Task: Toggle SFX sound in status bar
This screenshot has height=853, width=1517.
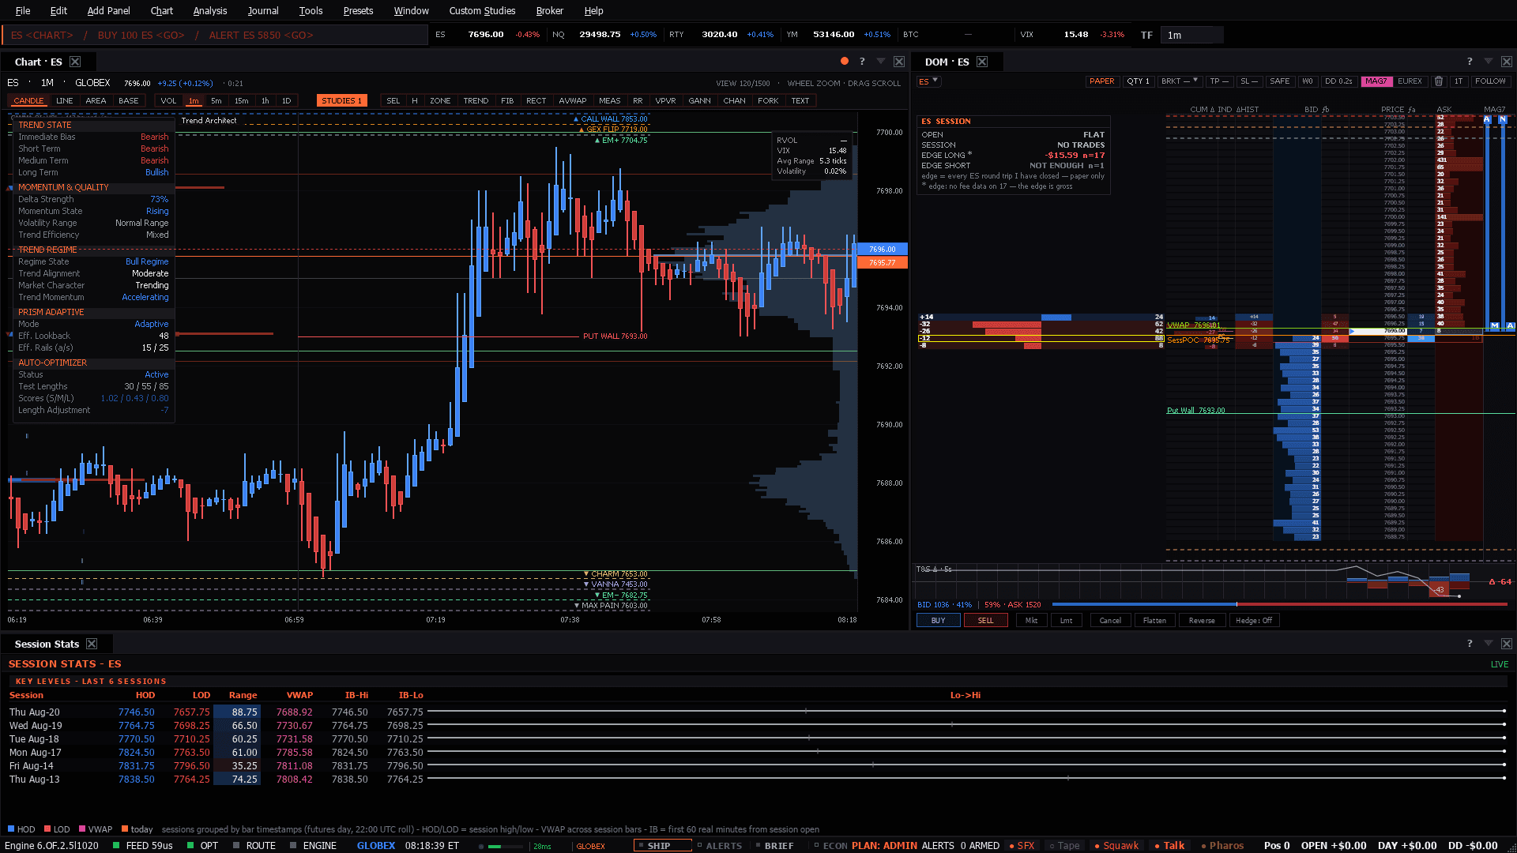Action: pos(1022,845)
